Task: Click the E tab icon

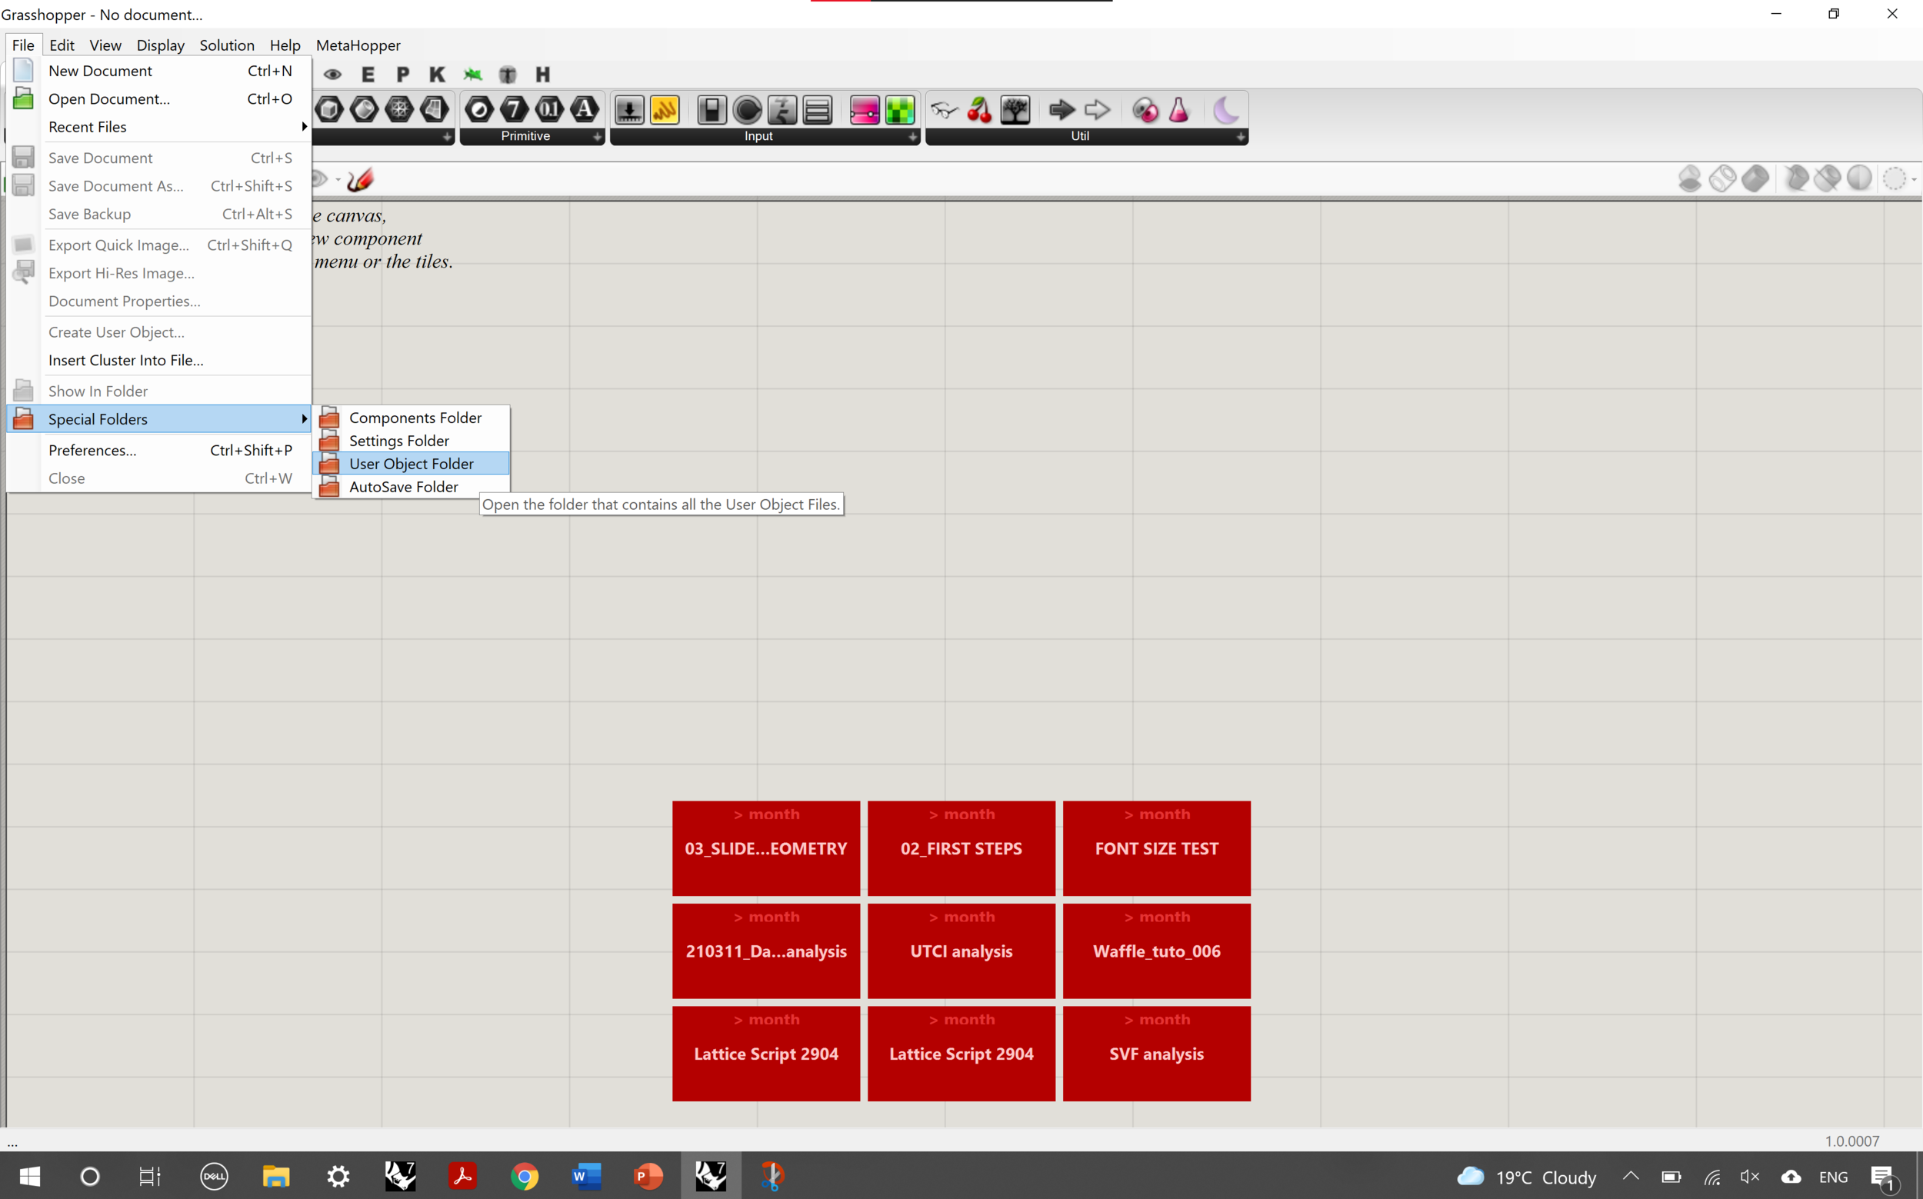Action: (368, 75)
